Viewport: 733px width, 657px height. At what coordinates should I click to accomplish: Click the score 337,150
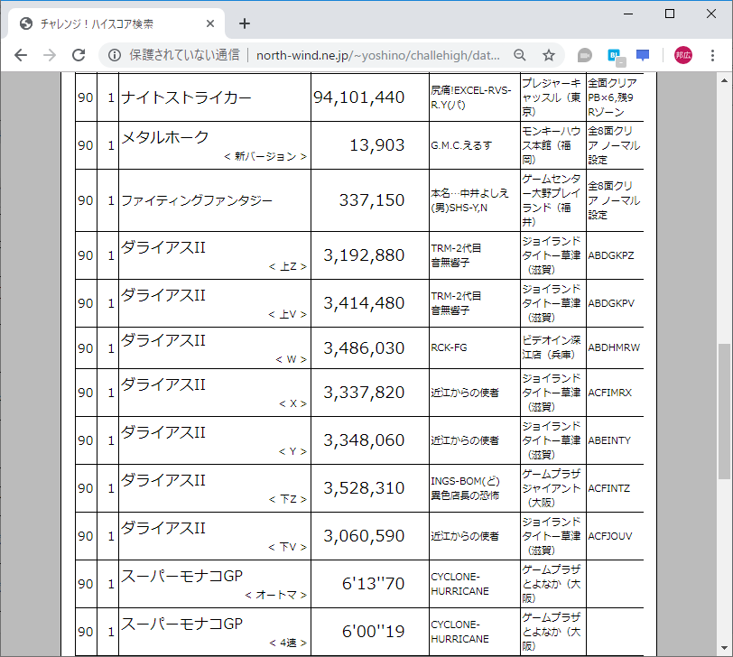pos(372,200)
